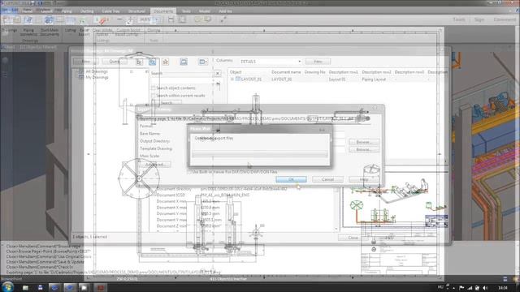520x292 pixels.
Task: Select All Drawings tree item
Action: tap(97, 71)
